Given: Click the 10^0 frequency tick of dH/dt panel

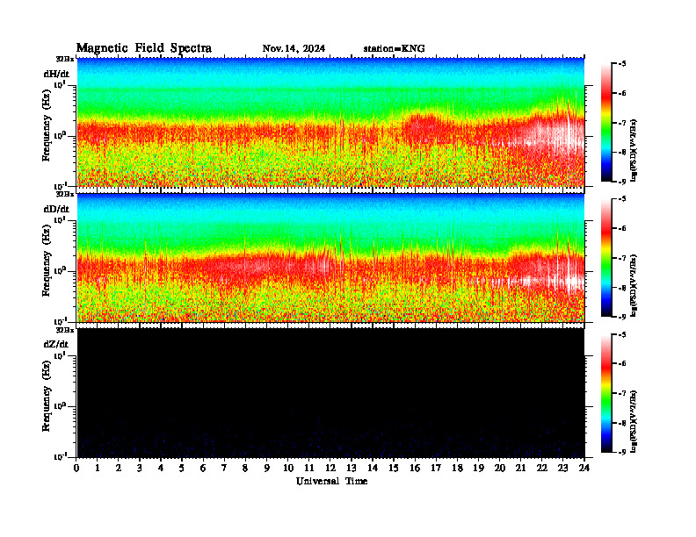Looking at the screenshot, I should (60, 135).
